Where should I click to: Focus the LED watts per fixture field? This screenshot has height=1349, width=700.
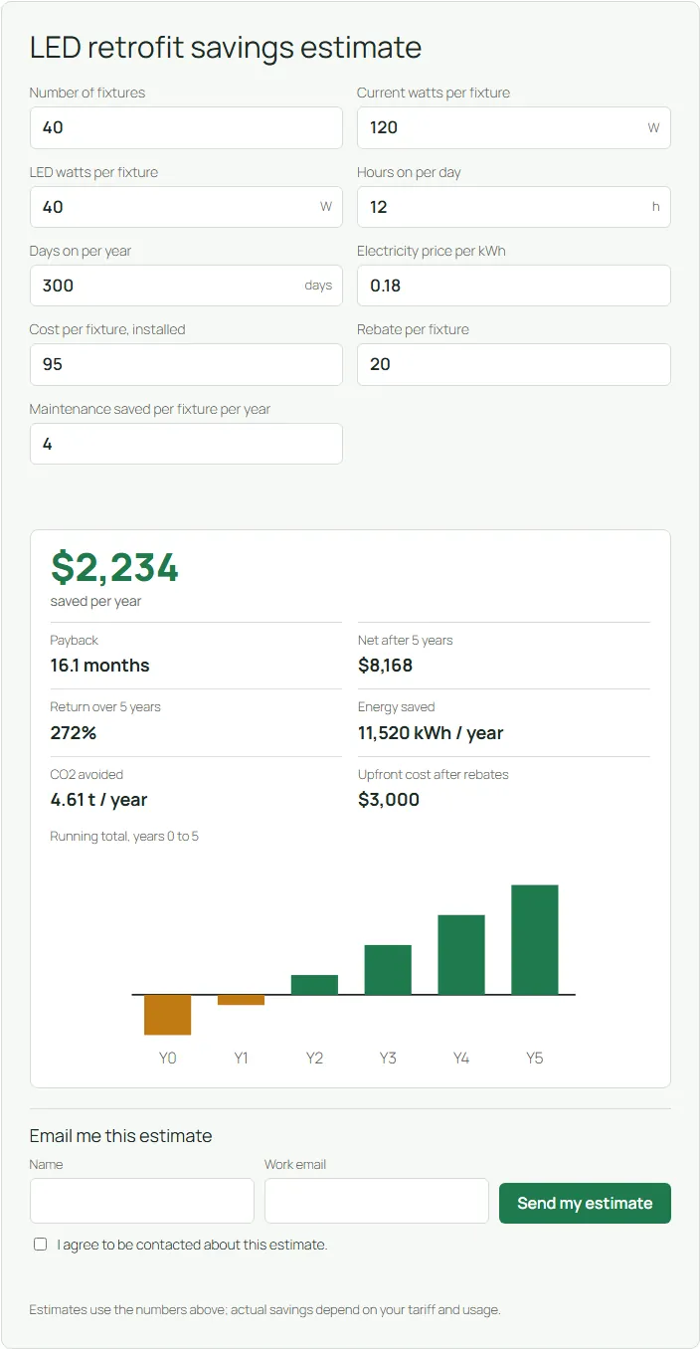(186, 207)
